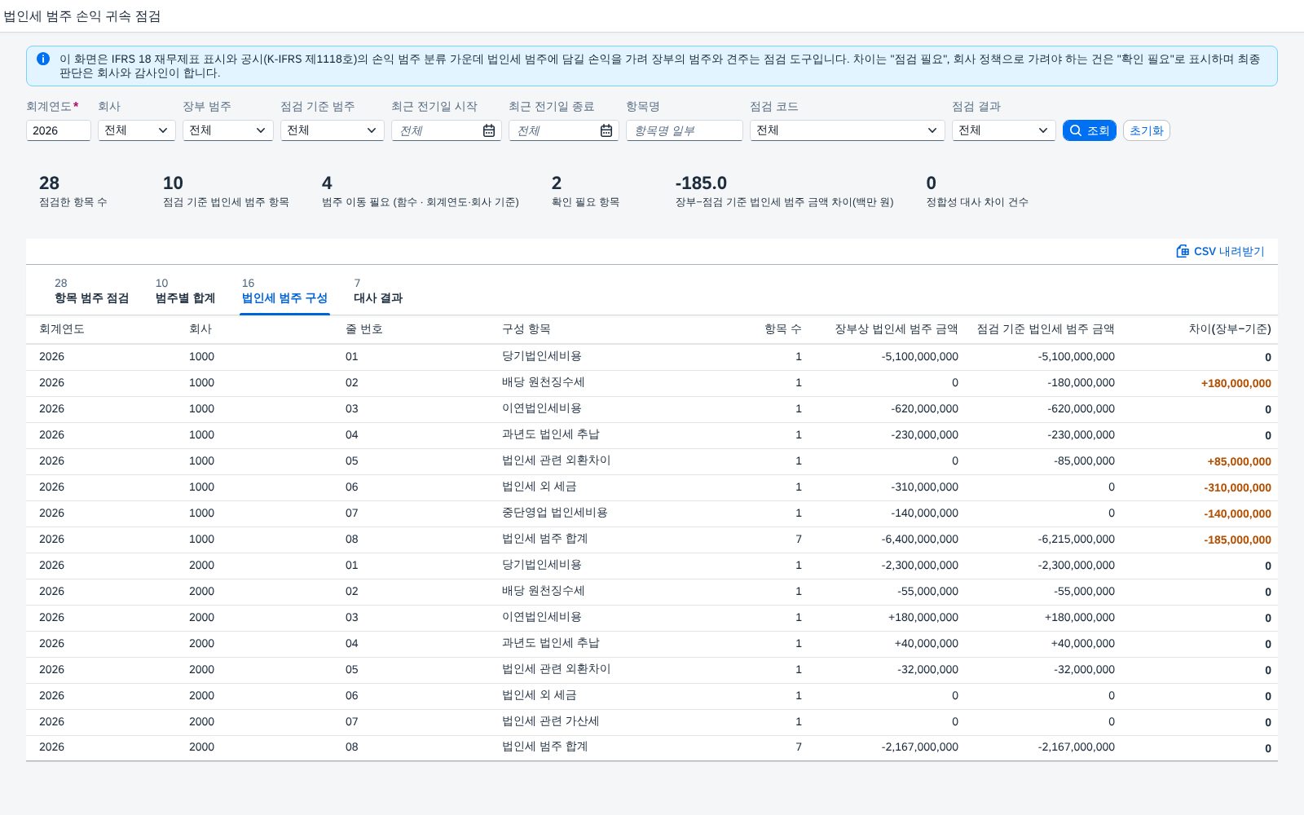Click the -2,300,000,000 장부상 amount for company 2000

tap(920, 565)
